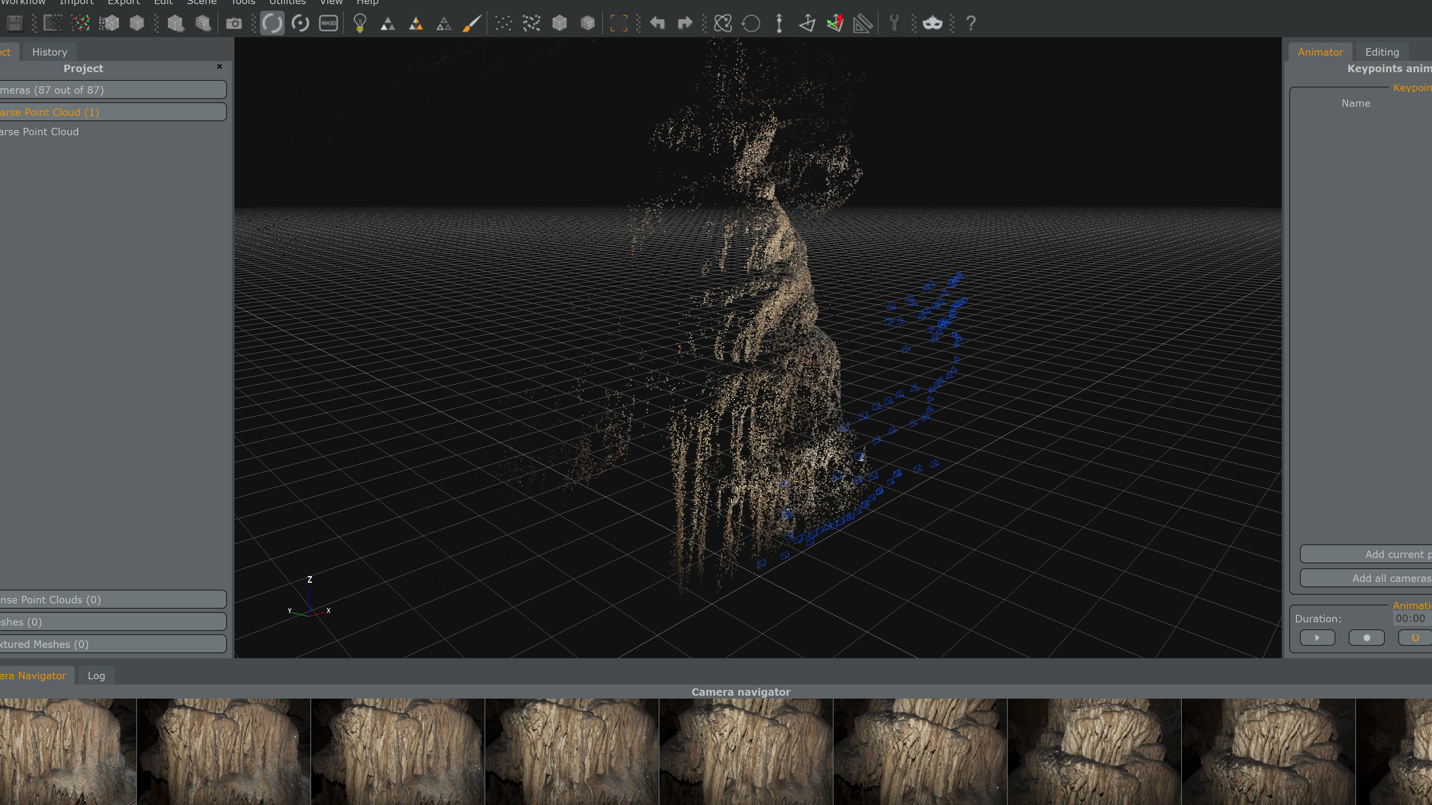The image size is (1432, 805).
Task: Expand the Meshes (0) section
Action: click(x=113, y=621)
